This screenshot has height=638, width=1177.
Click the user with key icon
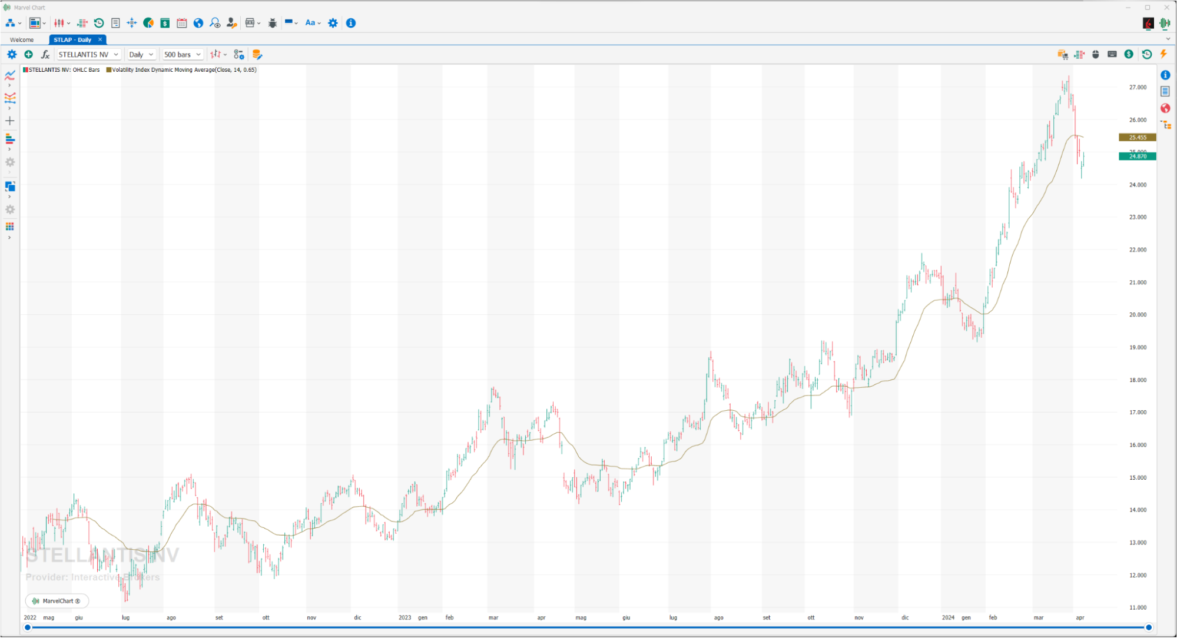(231, 23)
